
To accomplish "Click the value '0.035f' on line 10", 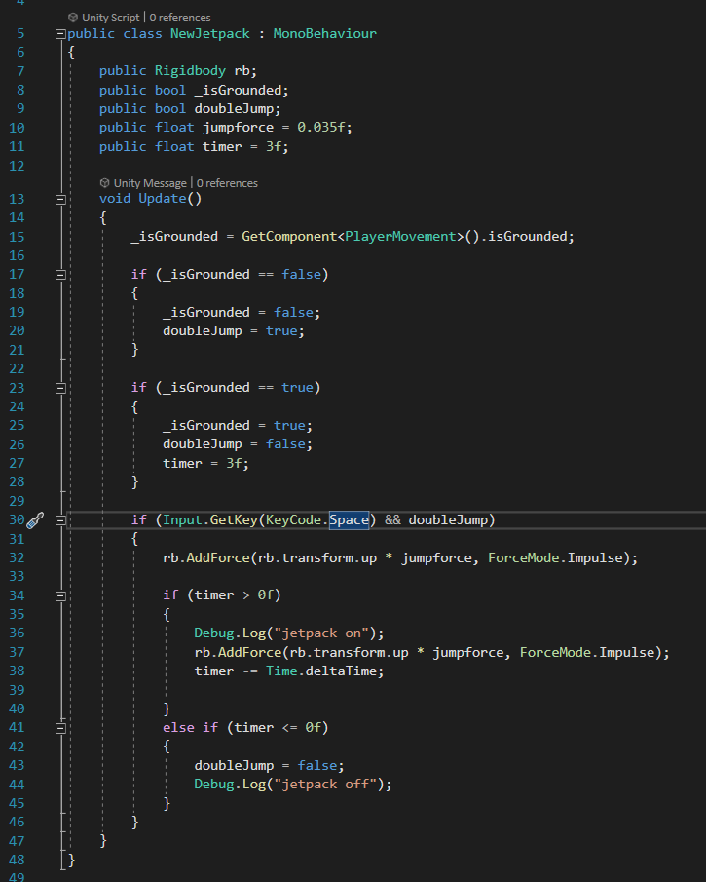I will [321, 128].
